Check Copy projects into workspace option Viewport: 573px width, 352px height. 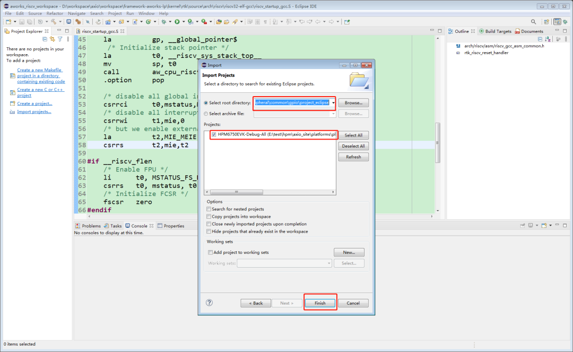(x=209, y=217)
